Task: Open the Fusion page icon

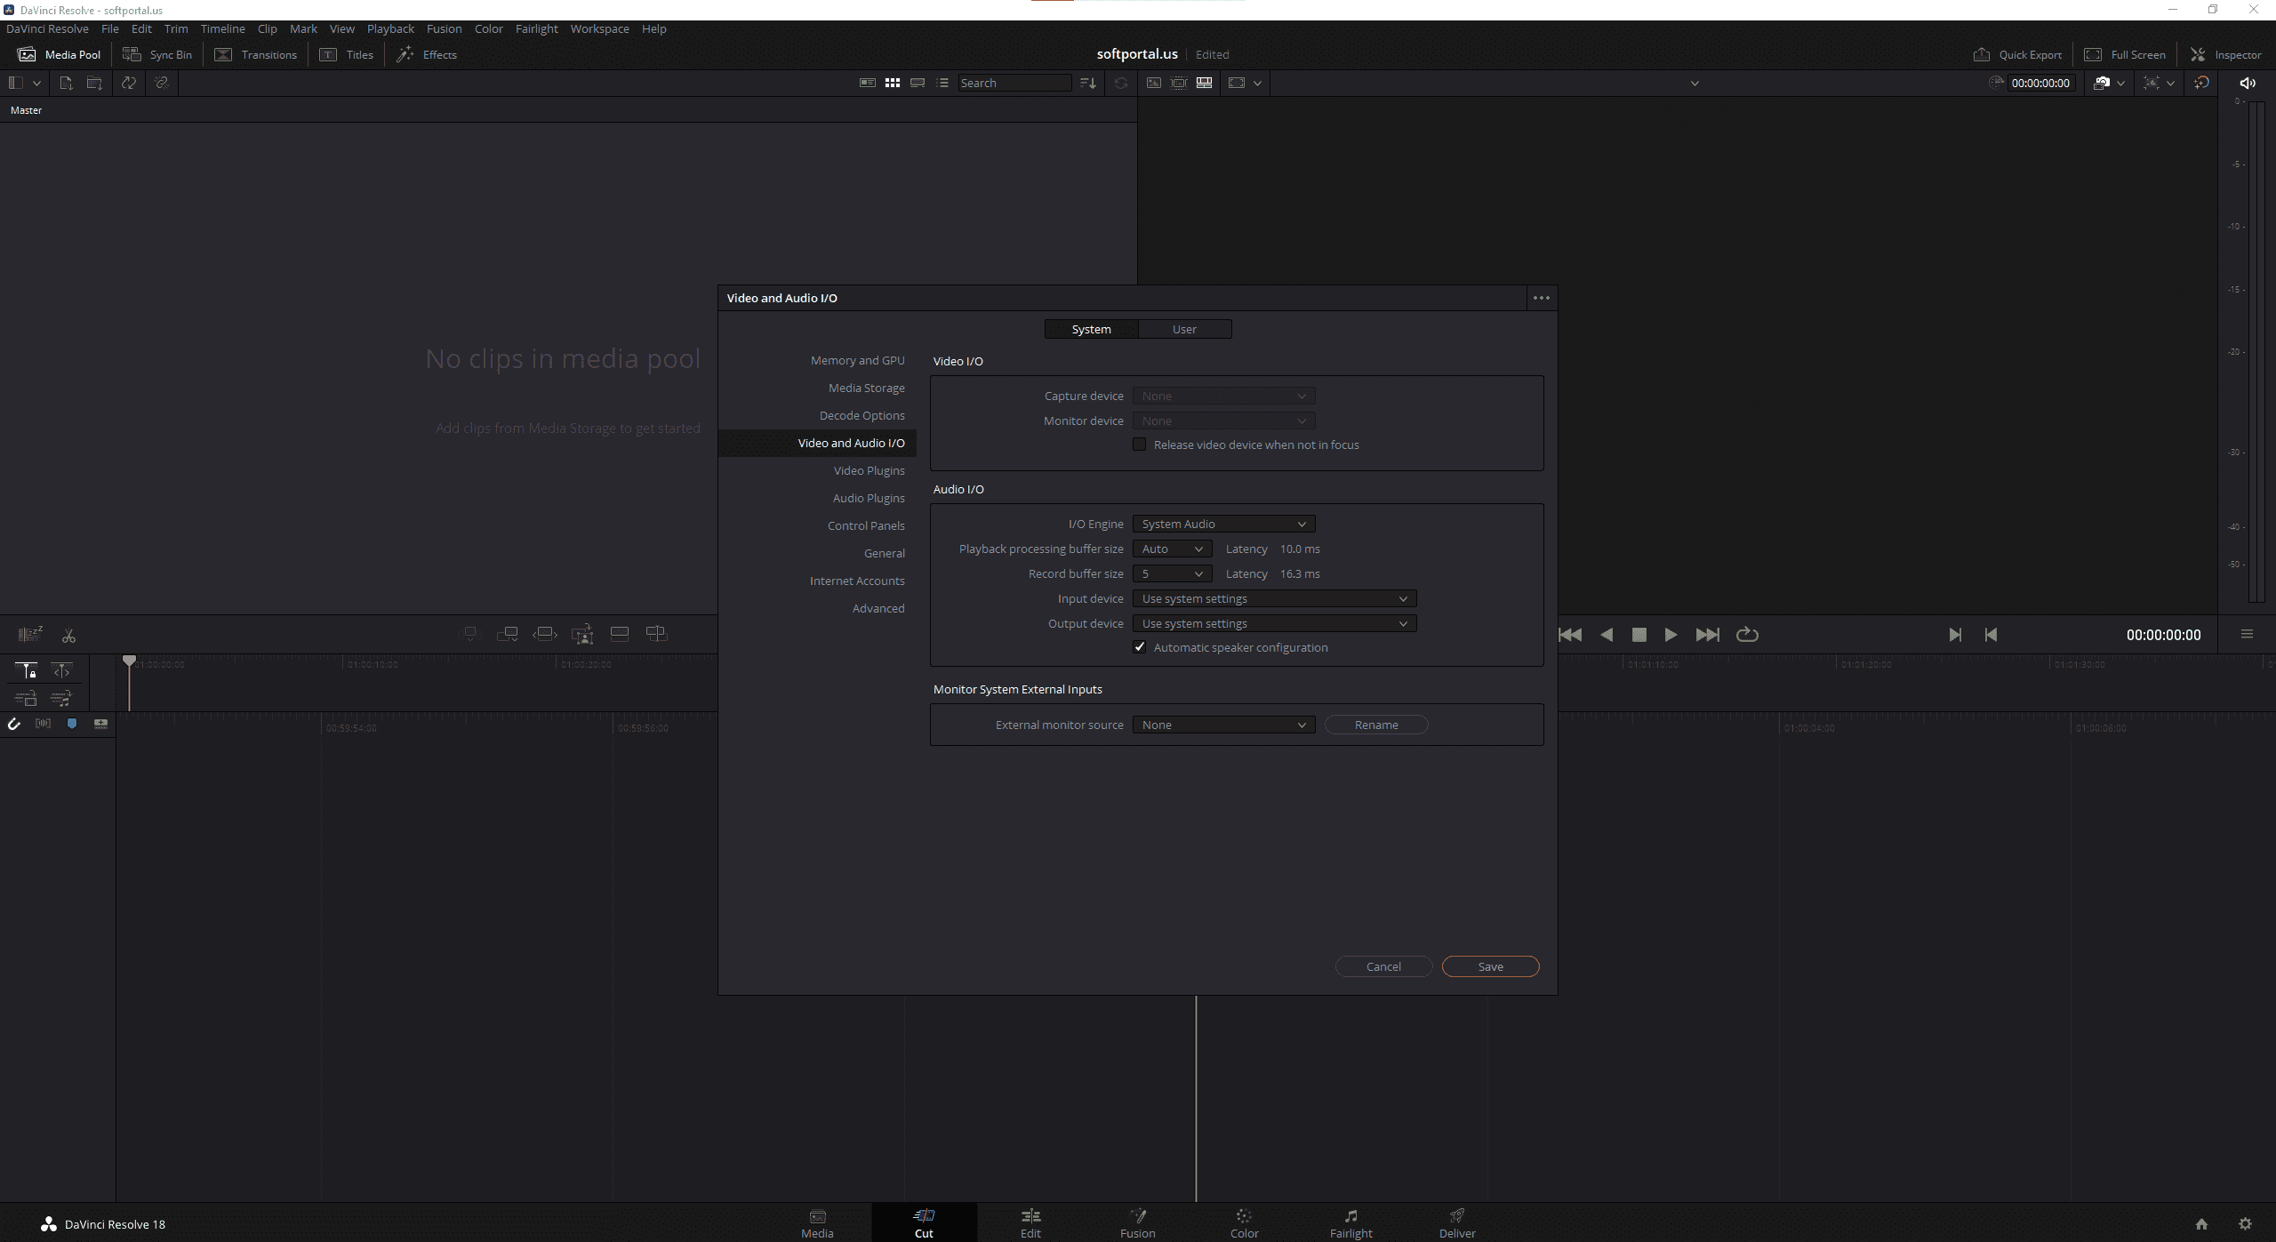Action: [x=1137, y=1216]
